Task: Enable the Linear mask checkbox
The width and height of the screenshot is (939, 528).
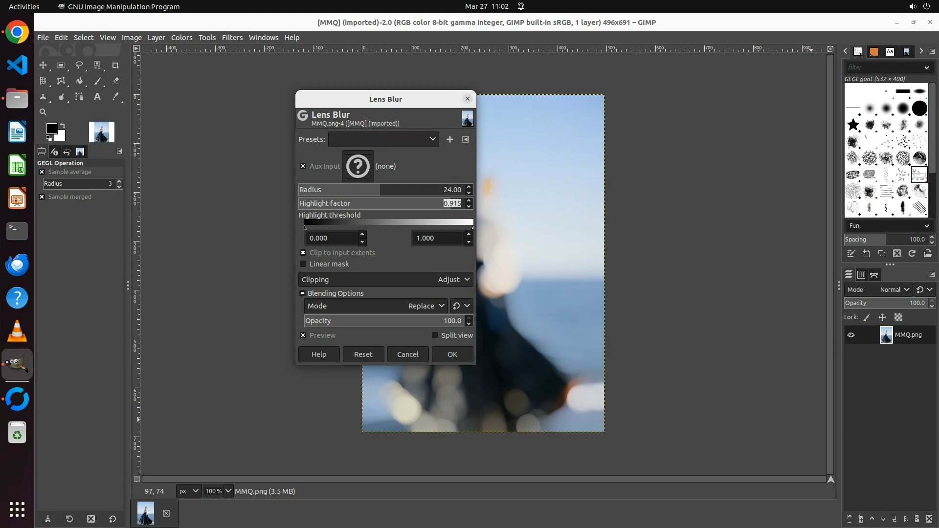Action: (x=303, y=264)
